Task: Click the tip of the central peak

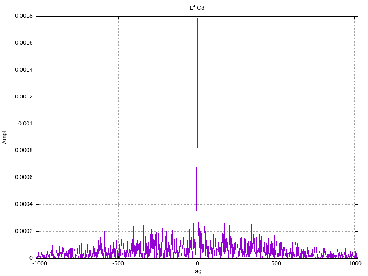Action: coord(197,19)
